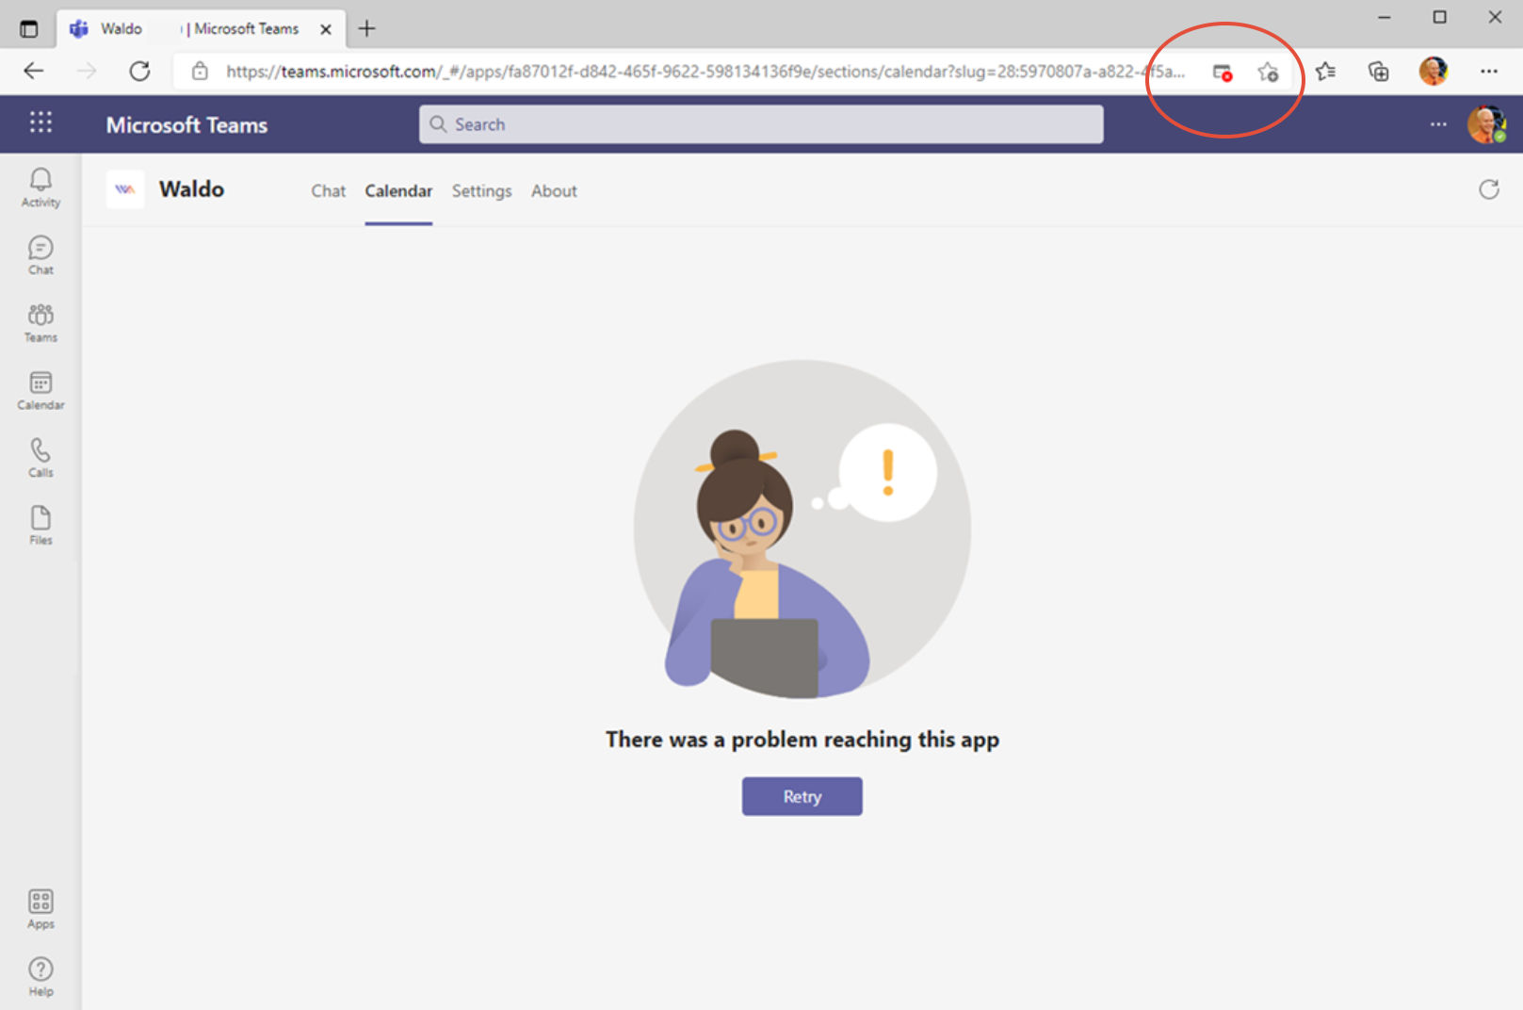Click the 'There was a problem reaching this app' message
This screenshot has width=1523, height=1010.
pyautogui.click(x=802, y=740)
